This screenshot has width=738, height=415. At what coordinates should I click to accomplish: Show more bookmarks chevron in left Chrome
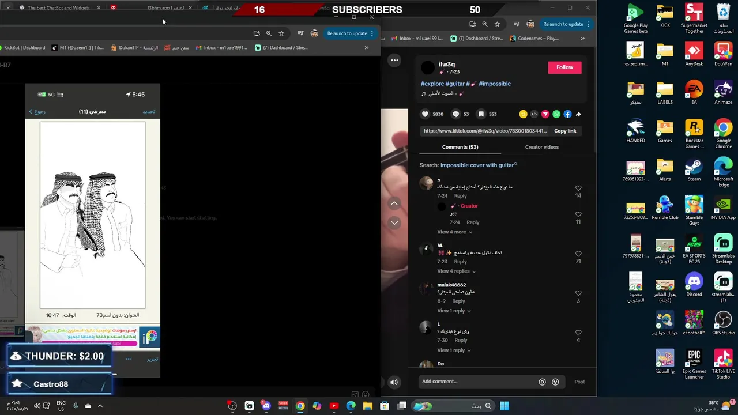[x=367, y=48]
